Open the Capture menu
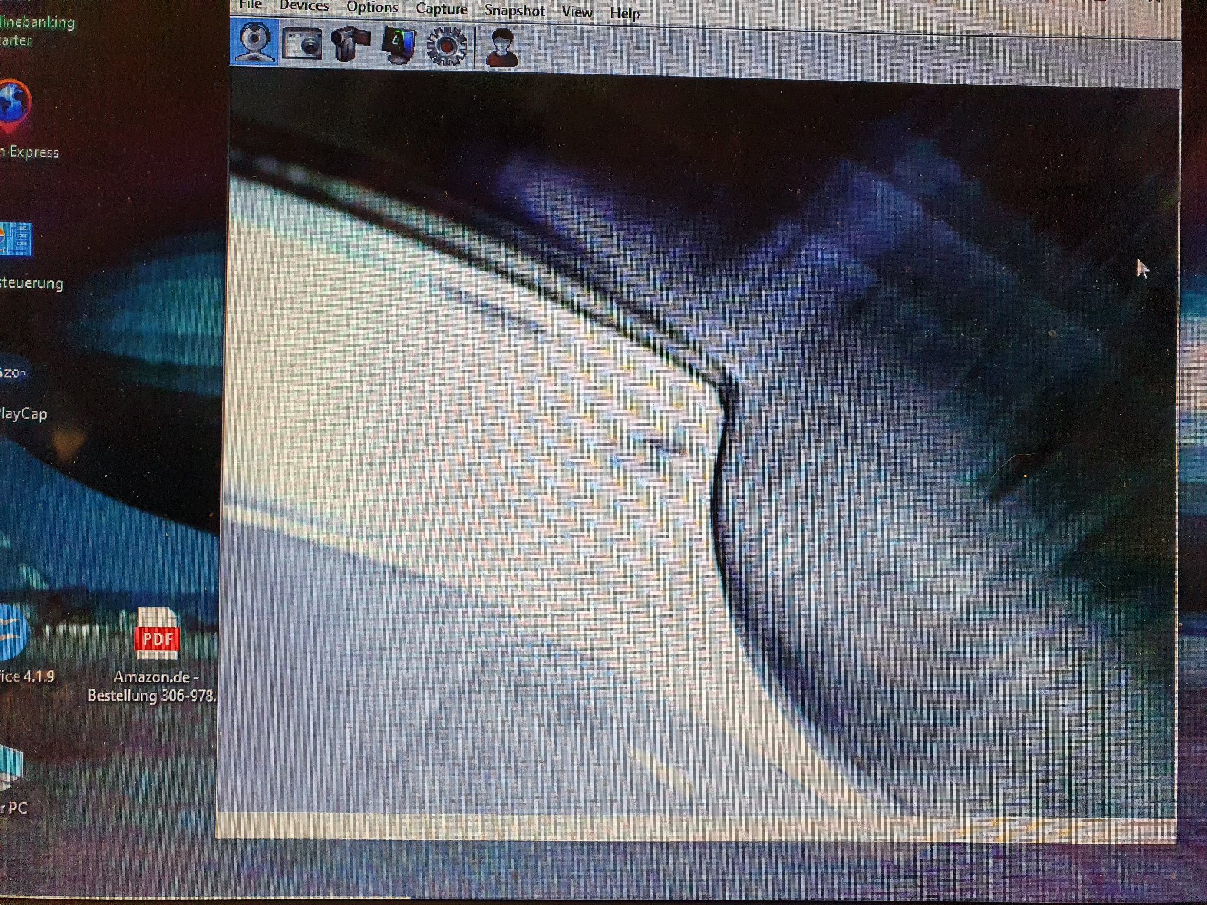 point(441,9)
